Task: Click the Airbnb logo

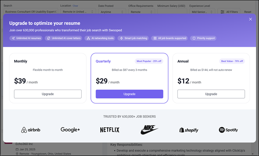Action: 31,130
